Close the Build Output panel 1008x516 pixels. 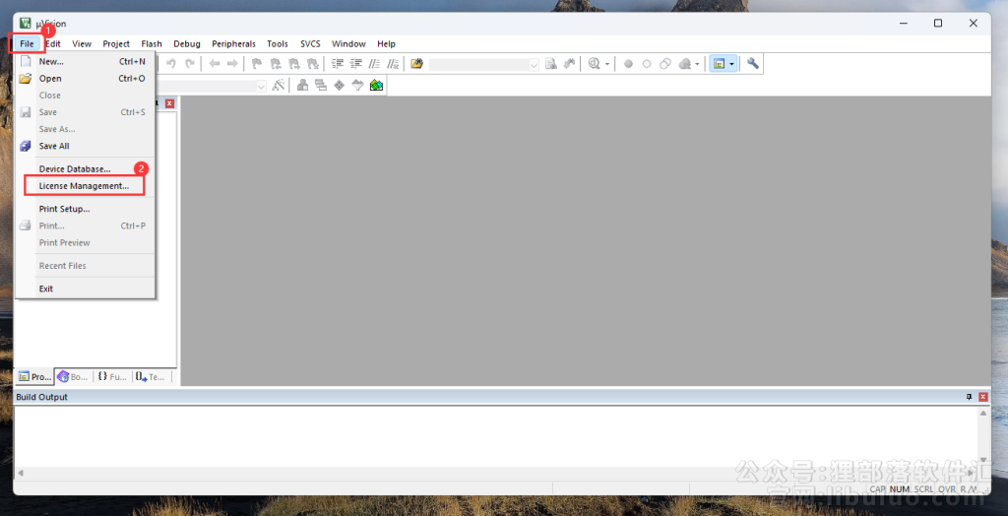coord(982,397)
